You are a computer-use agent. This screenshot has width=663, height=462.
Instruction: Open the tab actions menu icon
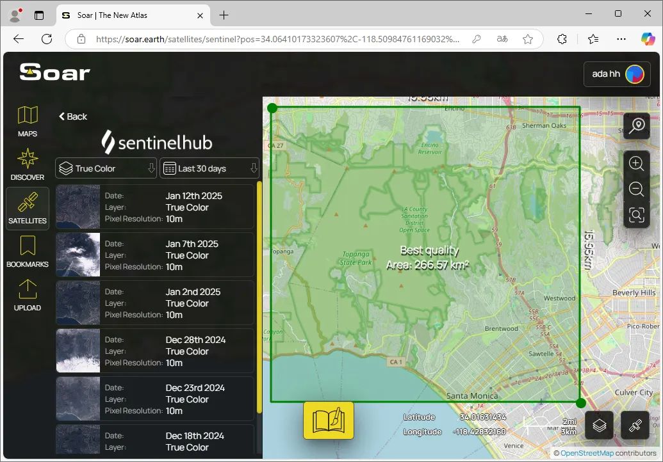tap(39, 15)
